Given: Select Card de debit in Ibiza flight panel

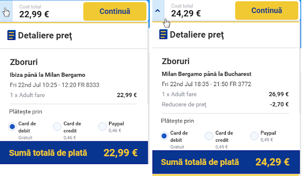Looking at the screenshot, I should (x=12, y=127).
